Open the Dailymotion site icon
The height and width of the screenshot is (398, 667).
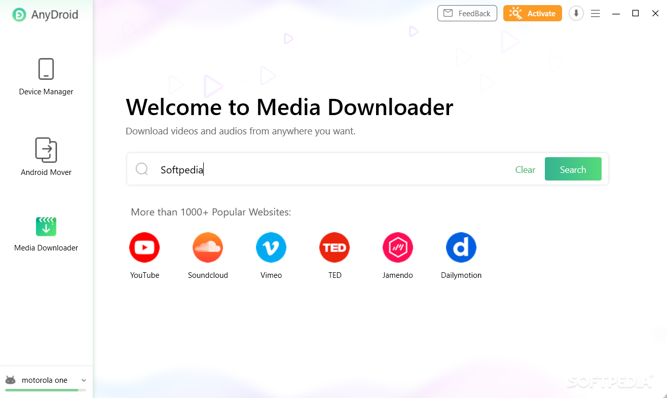(461, 247)
